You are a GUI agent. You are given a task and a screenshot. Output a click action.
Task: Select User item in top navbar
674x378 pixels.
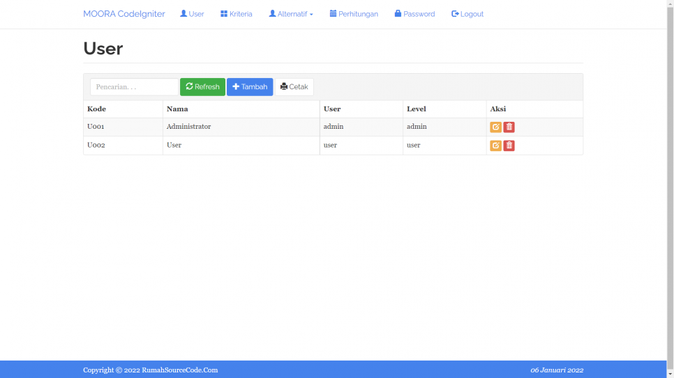[x=192, y=14]
